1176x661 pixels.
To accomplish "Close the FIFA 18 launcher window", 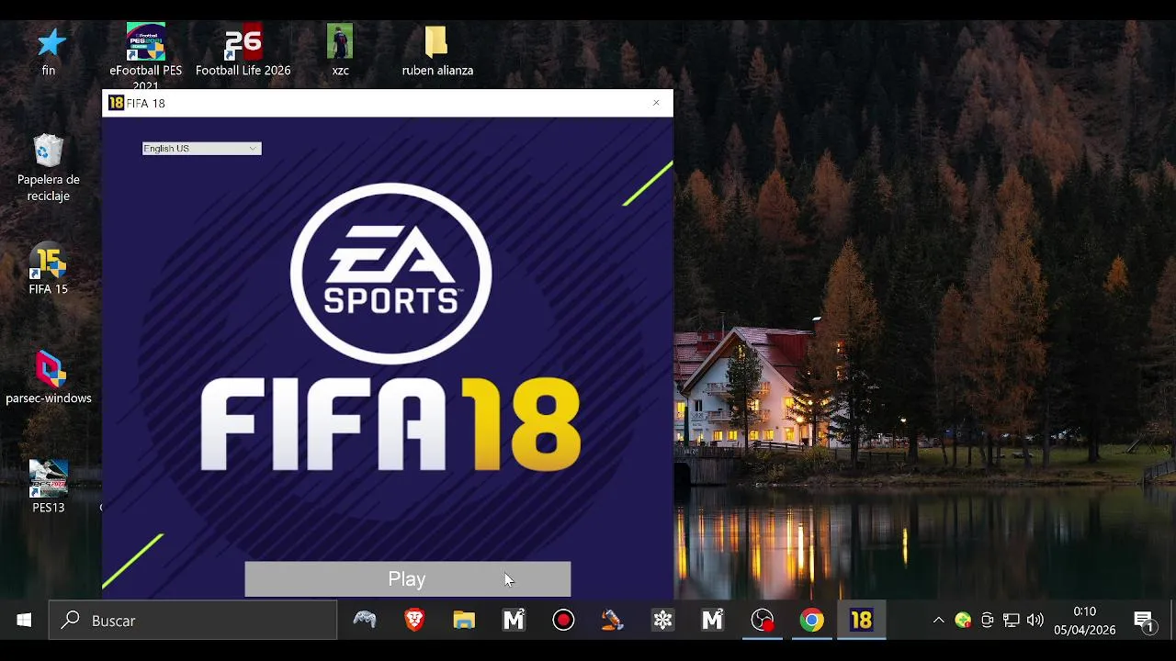I will [656, 103].
